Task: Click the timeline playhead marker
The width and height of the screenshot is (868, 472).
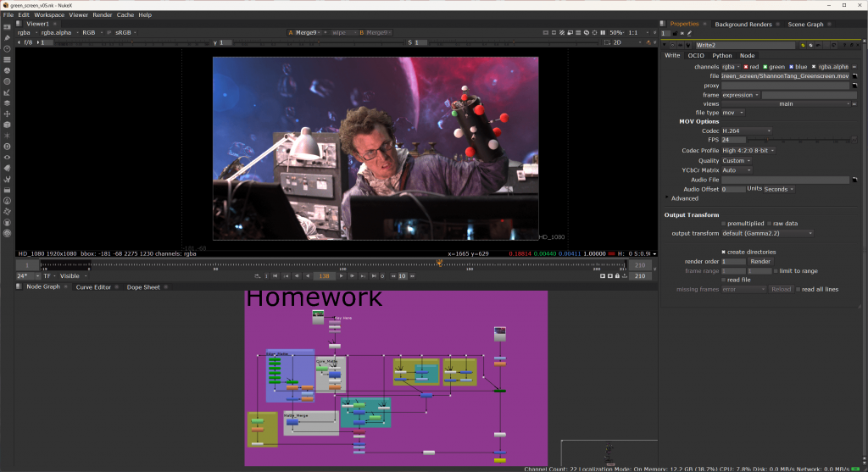Action: tap(440, 264)
